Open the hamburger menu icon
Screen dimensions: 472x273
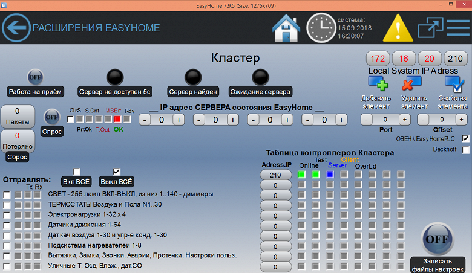point(458,28)
